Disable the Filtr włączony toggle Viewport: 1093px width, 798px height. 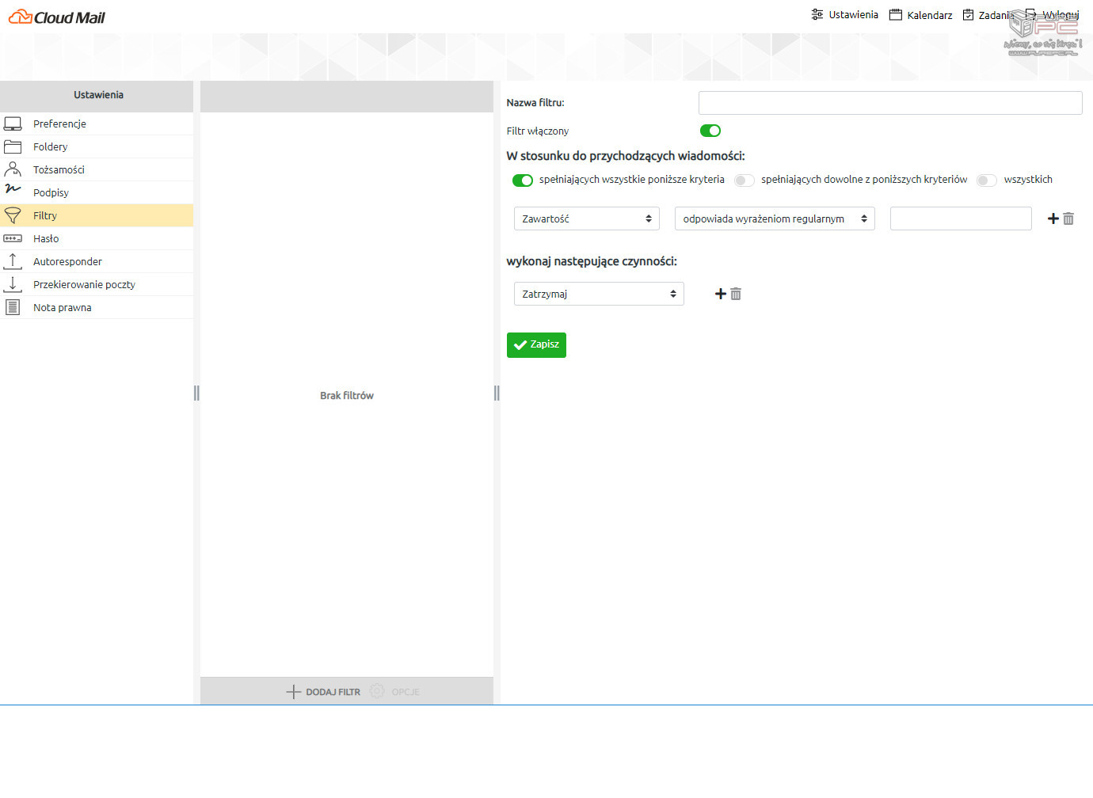point(710,131)
